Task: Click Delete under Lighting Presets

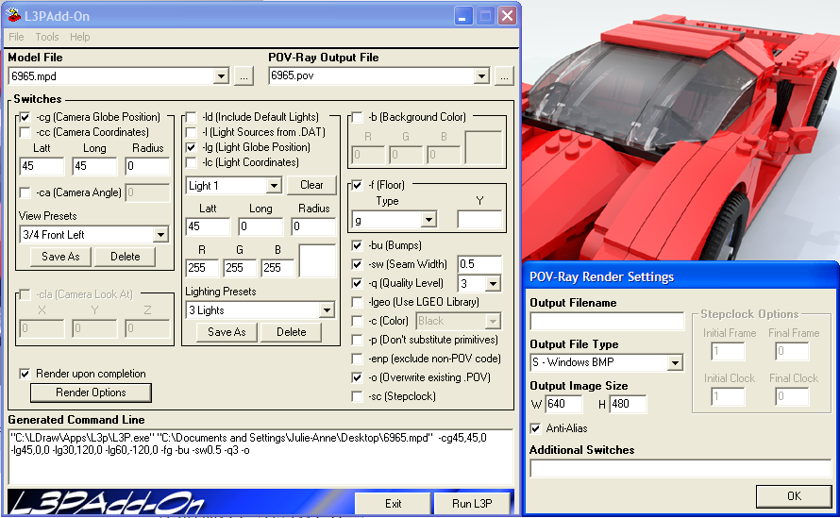Action: (x=291, y=332)
